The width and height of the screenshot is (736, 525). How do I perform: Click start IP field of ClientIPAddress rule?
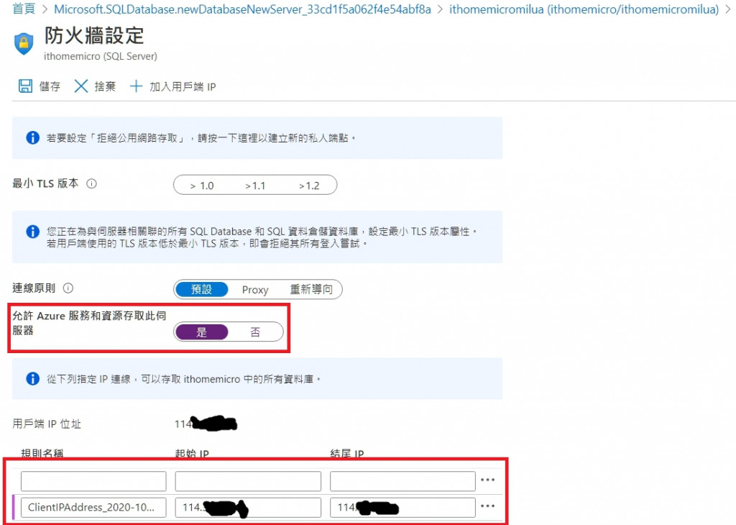[x=248, y=507]
